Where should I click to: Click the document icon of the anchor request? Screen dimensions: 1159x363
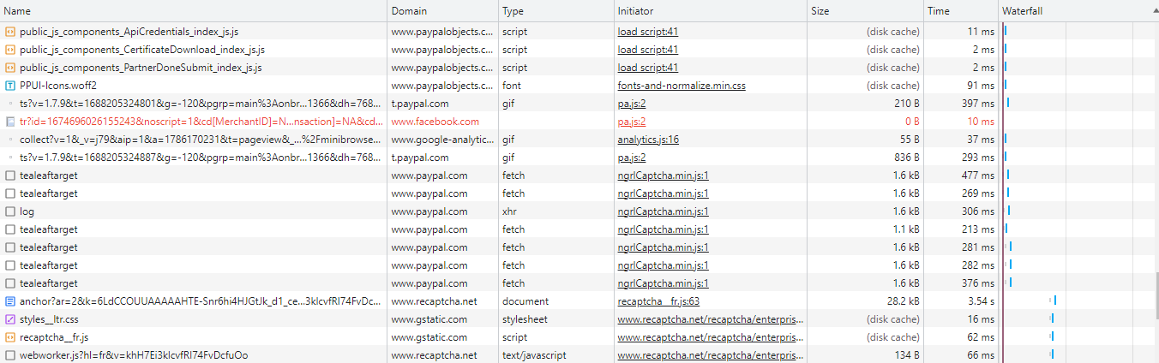pos(10,301)
